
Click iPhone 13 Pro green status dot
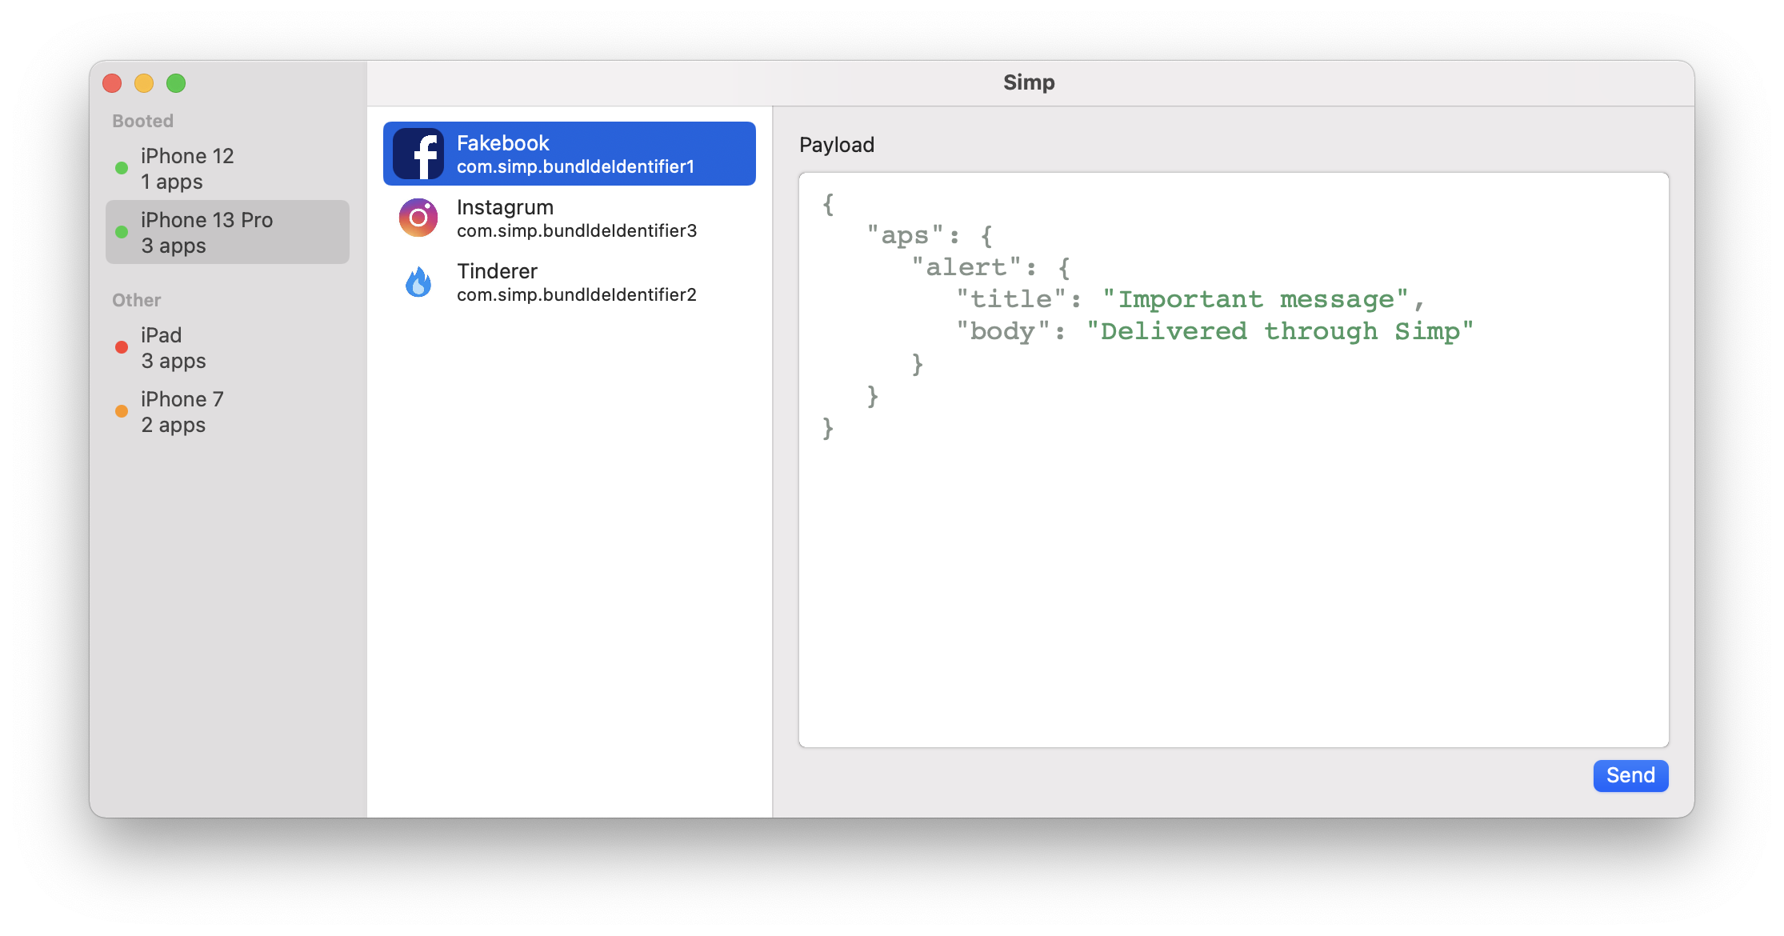point(122,232)
